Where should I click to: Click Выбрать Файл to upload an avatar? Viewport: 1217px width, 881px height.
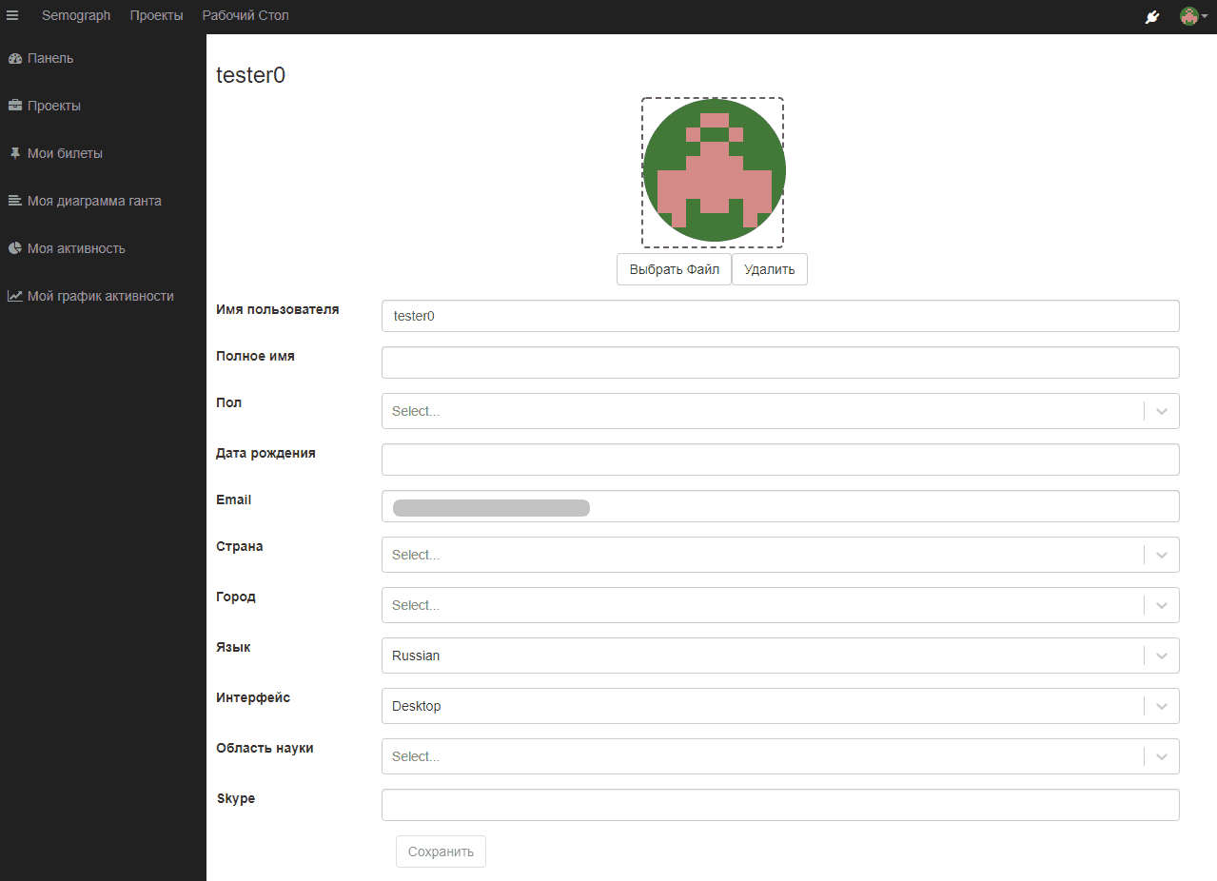[674, 269]
